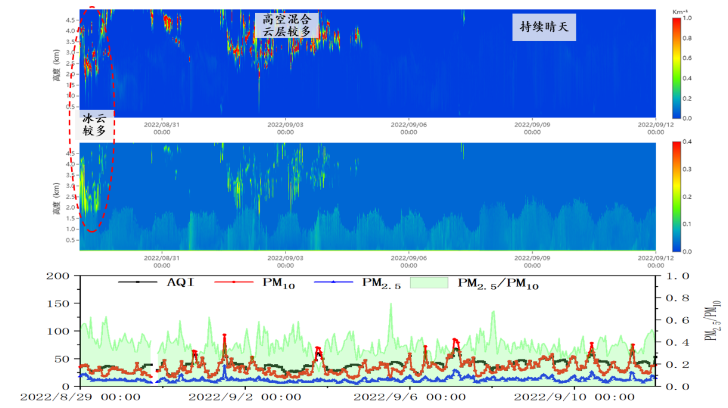Screen dimensions: 728x408
Task: Select the 高空混合云层较多 annotation box
Action: 287,26
